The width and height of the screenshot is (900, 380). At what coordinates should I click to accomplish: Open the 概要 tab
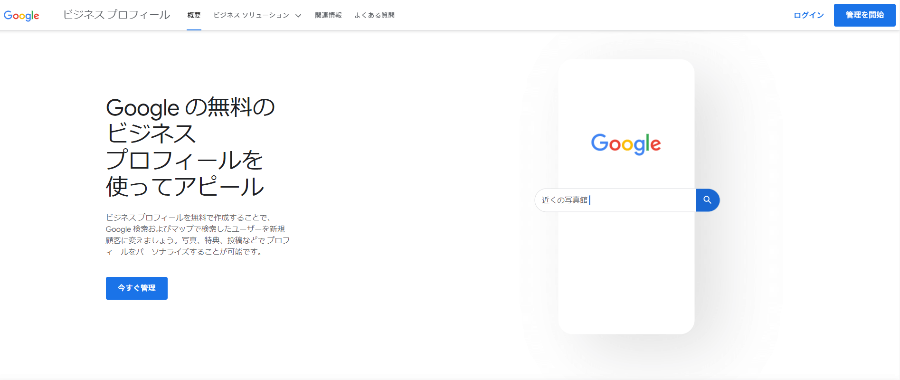194,15
